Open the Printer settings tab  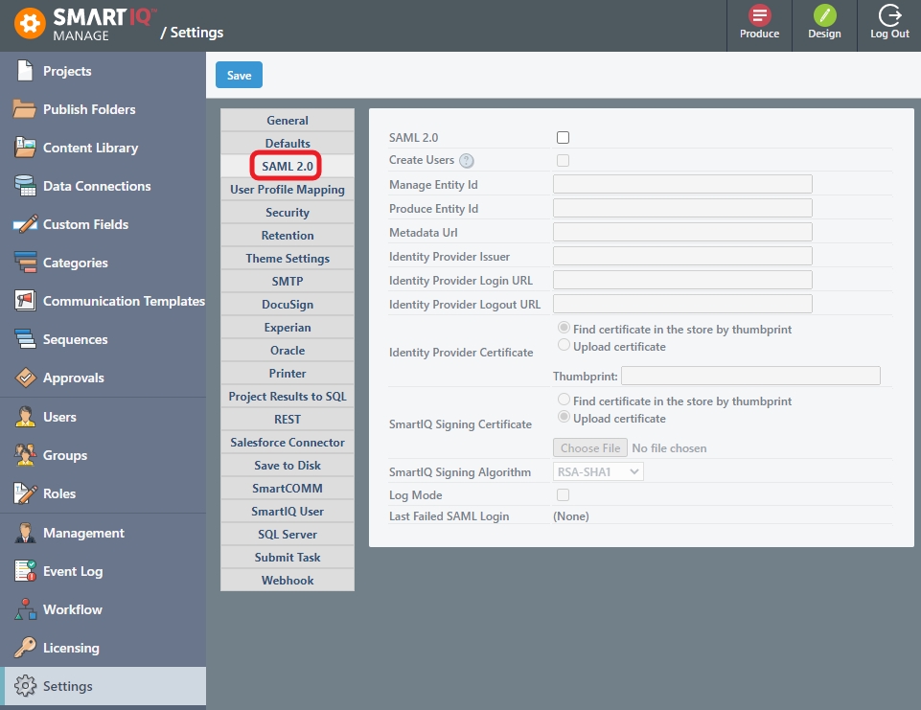(x=288, y=373)
